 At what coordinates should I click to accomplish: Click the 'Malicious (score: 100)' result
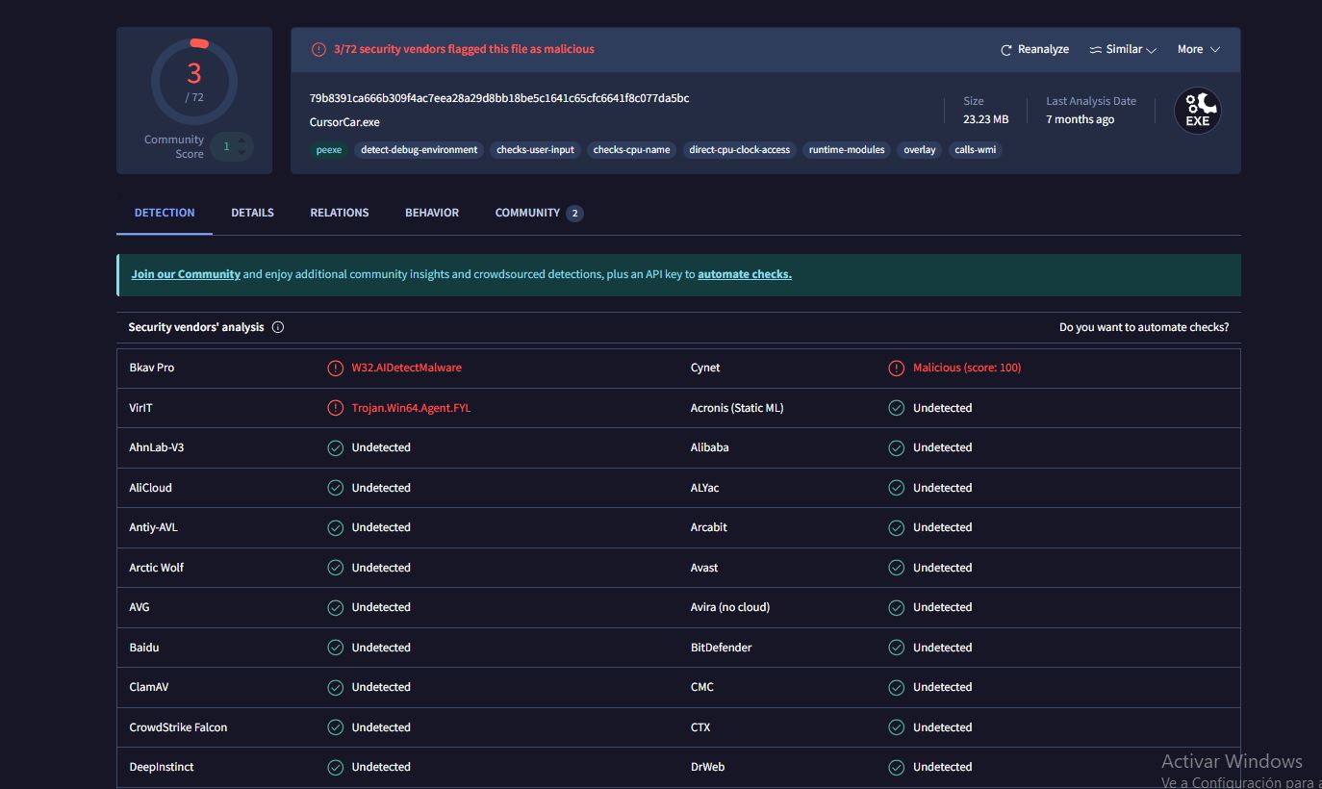click(x=967, y=368)
